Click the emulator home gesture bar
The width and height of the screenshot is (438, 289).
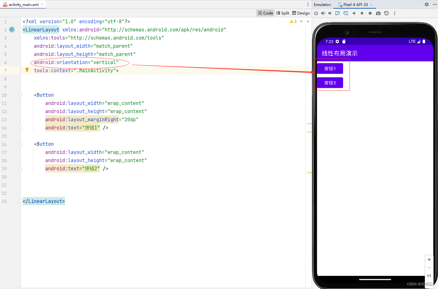point(375,279)
